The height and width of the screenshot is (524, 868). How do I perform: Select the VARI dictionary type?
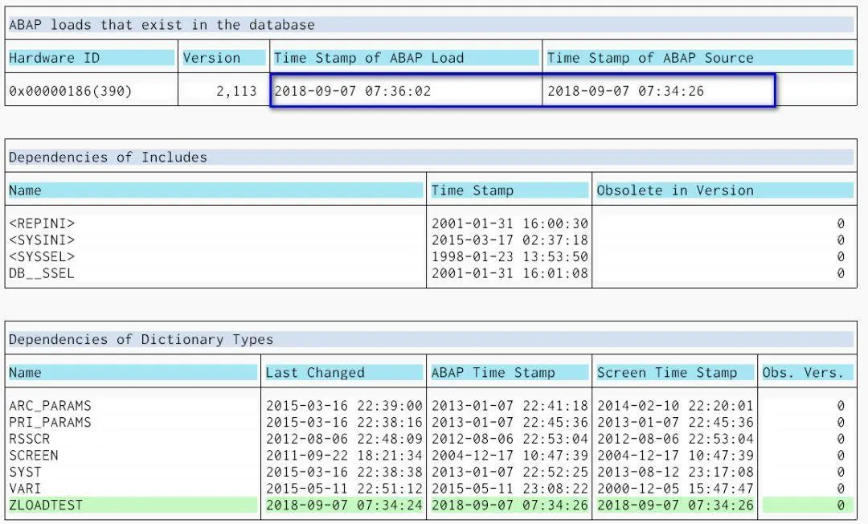[25, 489]
